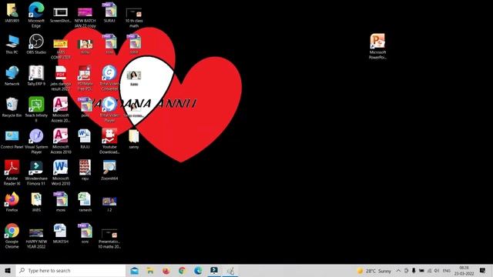Open the taskbar clock and date
Screen dimensions: 493x277
point(464,270)
